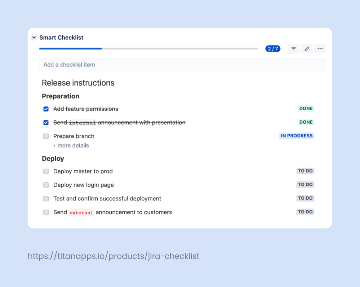This screenshot has height=287, width=360.
Task: Click the blue 2/7 progress counter badge
Action: pos(273,49)
